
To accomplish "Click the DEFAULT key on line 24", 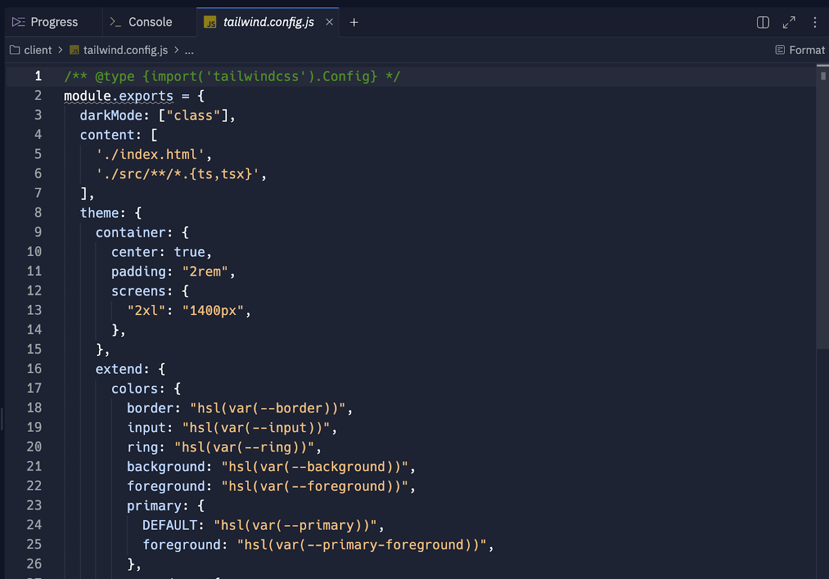I will (x=169, y=526).
